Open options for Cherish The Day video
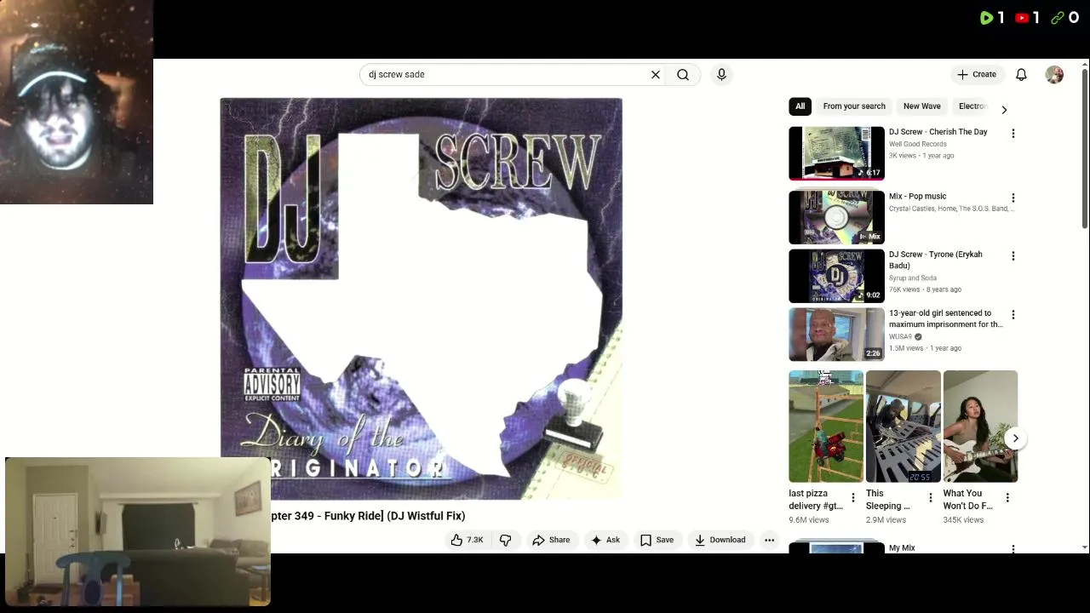 tap(1013, 134)
